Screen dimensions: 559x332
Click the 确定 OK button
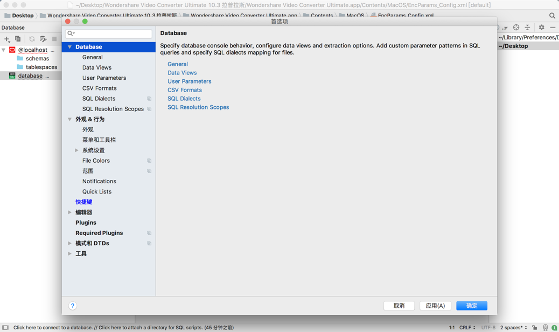coord(472,306)
